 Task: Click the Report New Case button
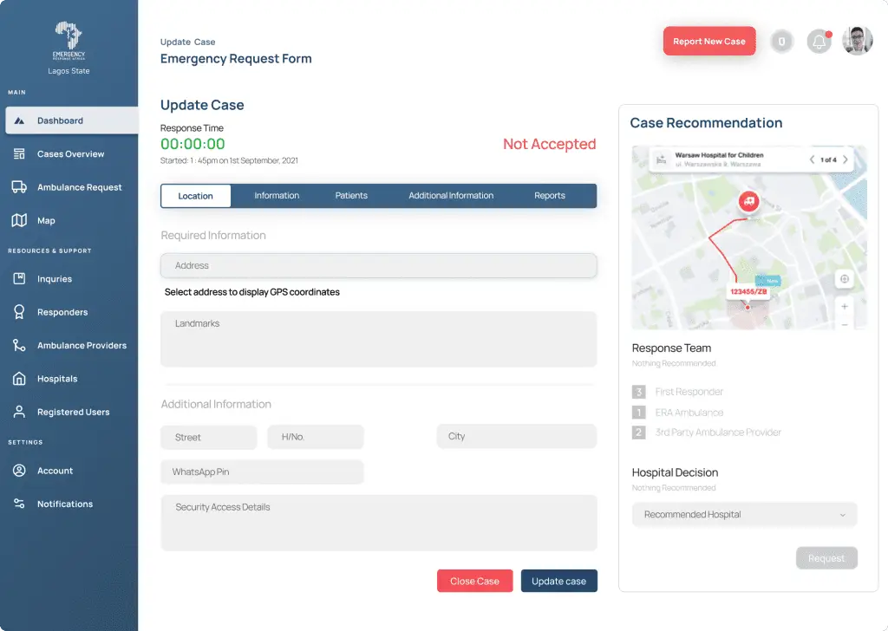(x=709, y=42)
